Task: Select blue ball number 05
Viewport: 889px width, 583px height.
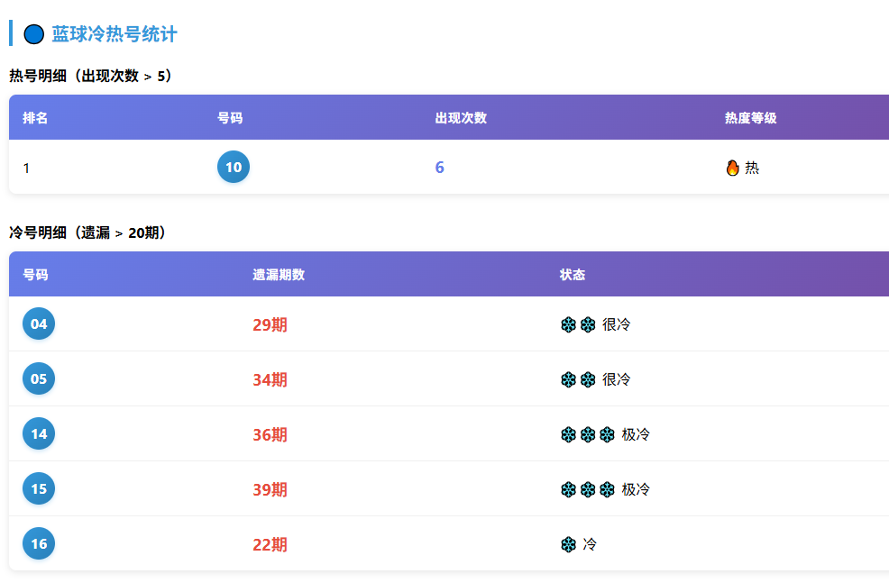Action: click(x=39, y=379)
